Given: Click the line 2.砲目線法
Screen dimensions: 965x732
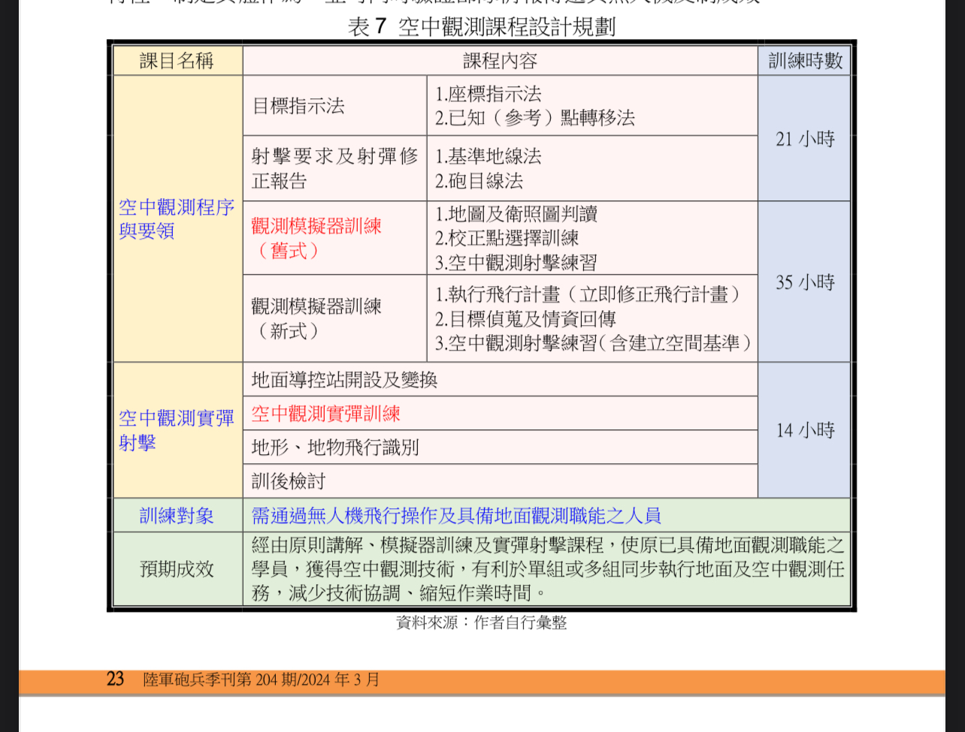Looking at the screenshot, I should (x=479, y=181).
